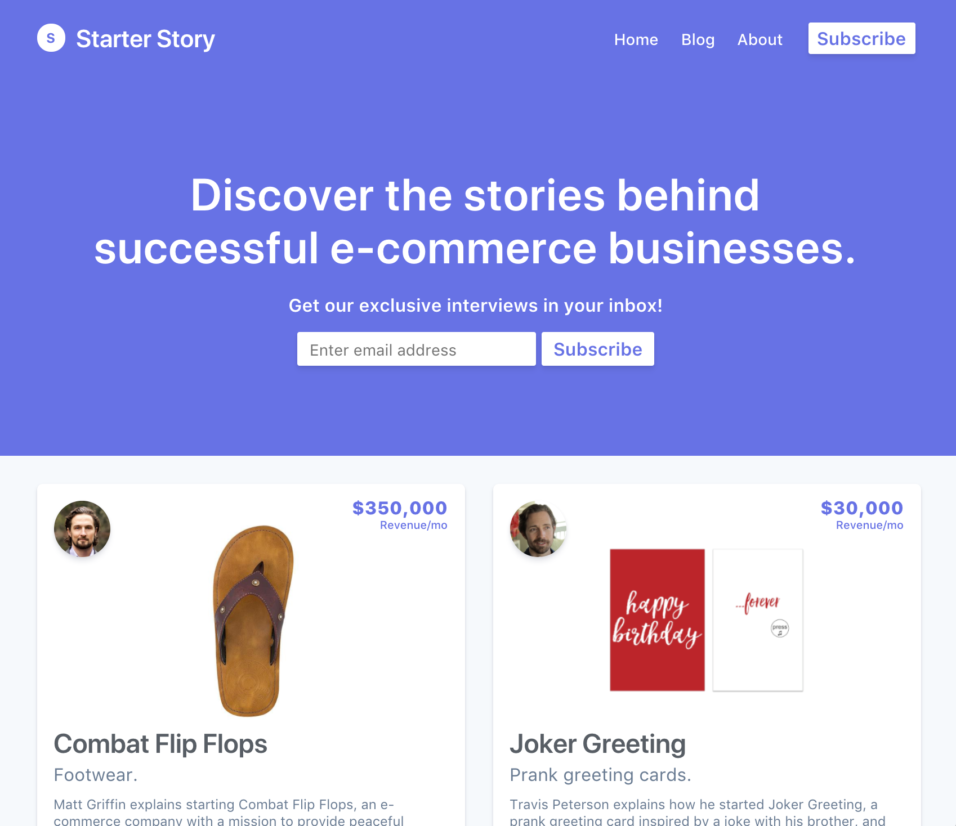This screenshot has width=956, height=826.
Task: Open the red happy birthday card image
Action: pyautogui.click(x=657, y=620)
